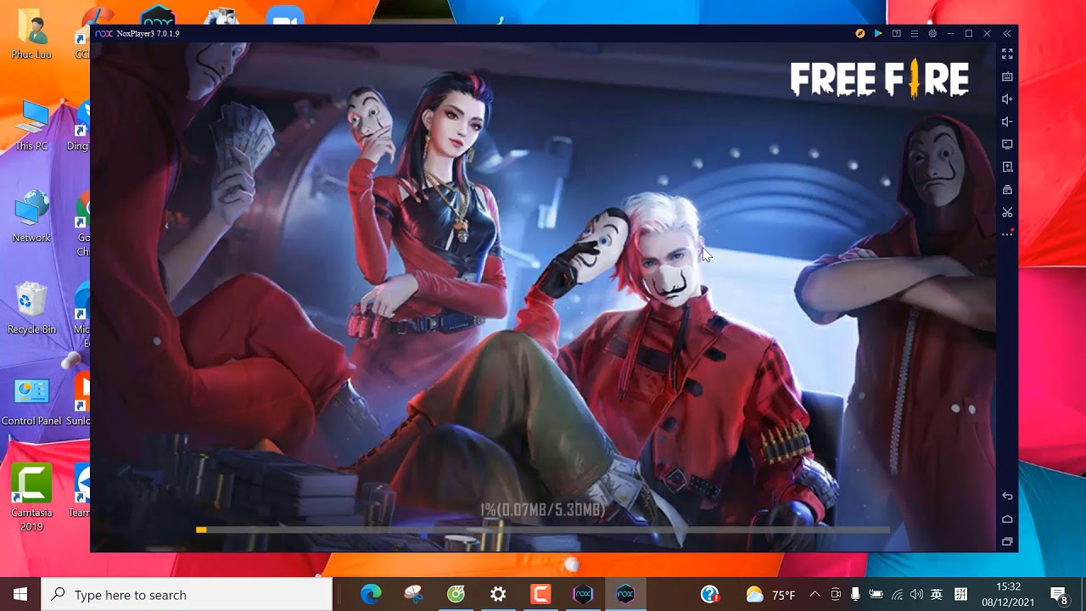Open Wi-Fi network tray icon
Image resolution: width=1086 pixels, height=611 pixels.
897,595
